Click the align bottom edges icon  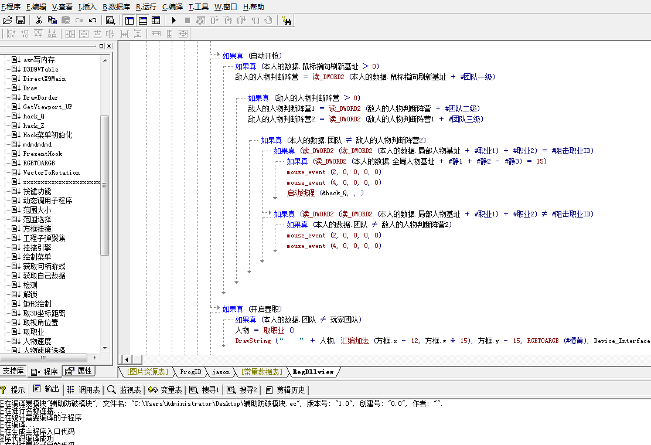tap(52, 33)
